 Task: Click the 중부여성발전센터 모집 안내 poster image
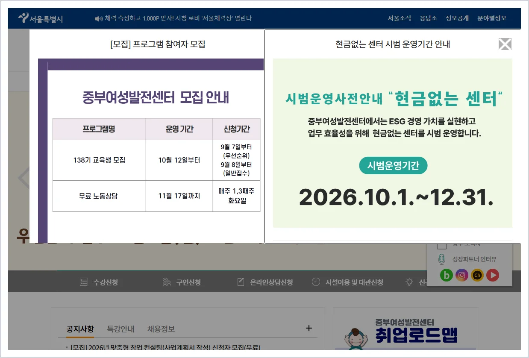pyautogui.click(x=151, y=151)
